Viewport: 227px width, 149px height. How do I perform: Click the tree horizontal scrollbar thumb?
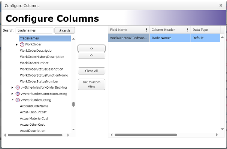point(35,135)
